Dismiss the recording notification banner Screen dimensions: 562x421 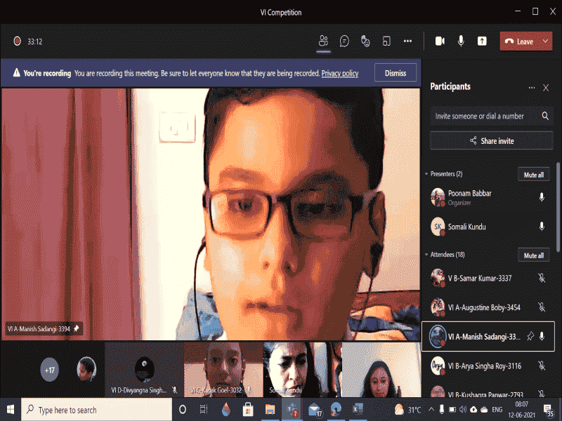(x=396, y=73)
